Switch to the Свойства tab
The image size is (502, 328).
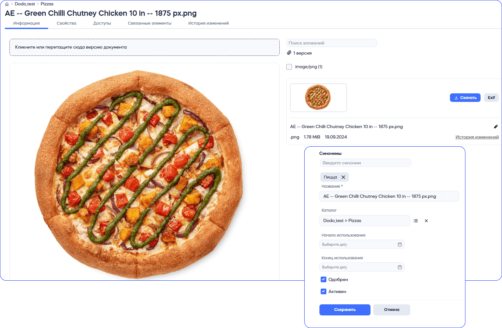click(66, 23)
